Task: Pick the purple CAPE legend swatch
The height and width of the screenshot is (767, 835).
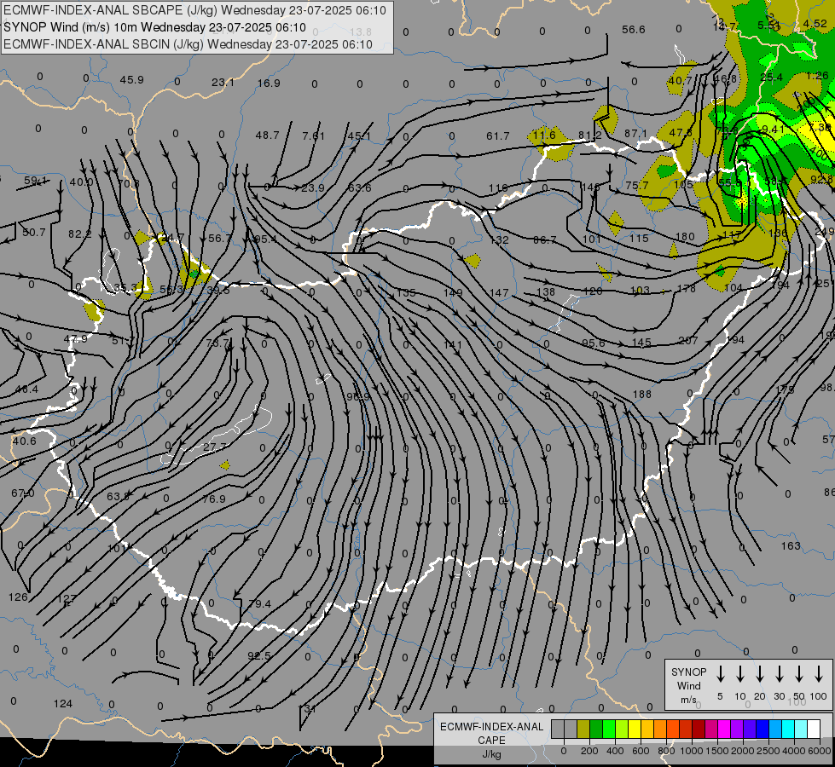Action: [x=737, y=729]
